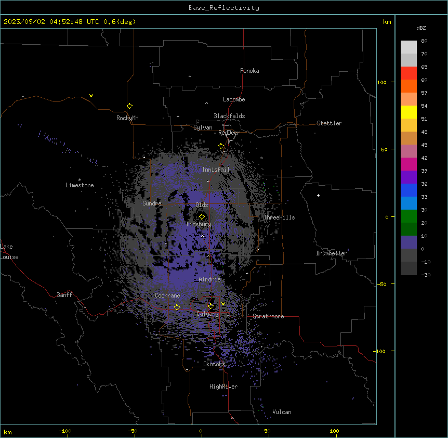Click the white plus marker north of Drumheller
Viewport: 448px width, 438px height.
pyautogui.click(x=318, y=195)
